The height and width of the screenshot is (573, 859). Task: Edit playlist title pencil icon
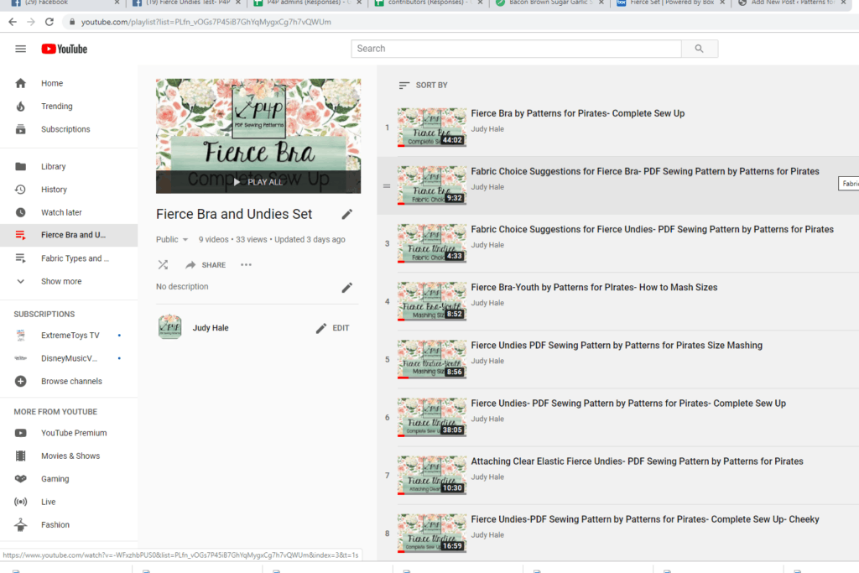tap(347, 215)
